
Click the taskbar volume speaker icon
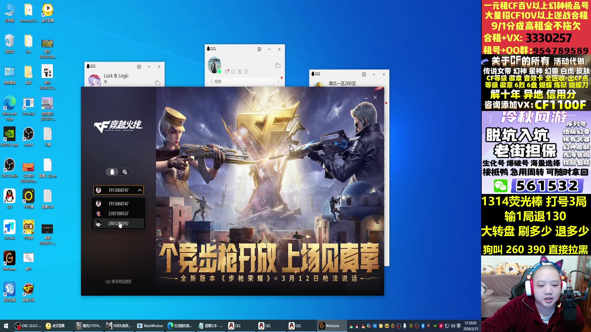click(x=452, y=326)
